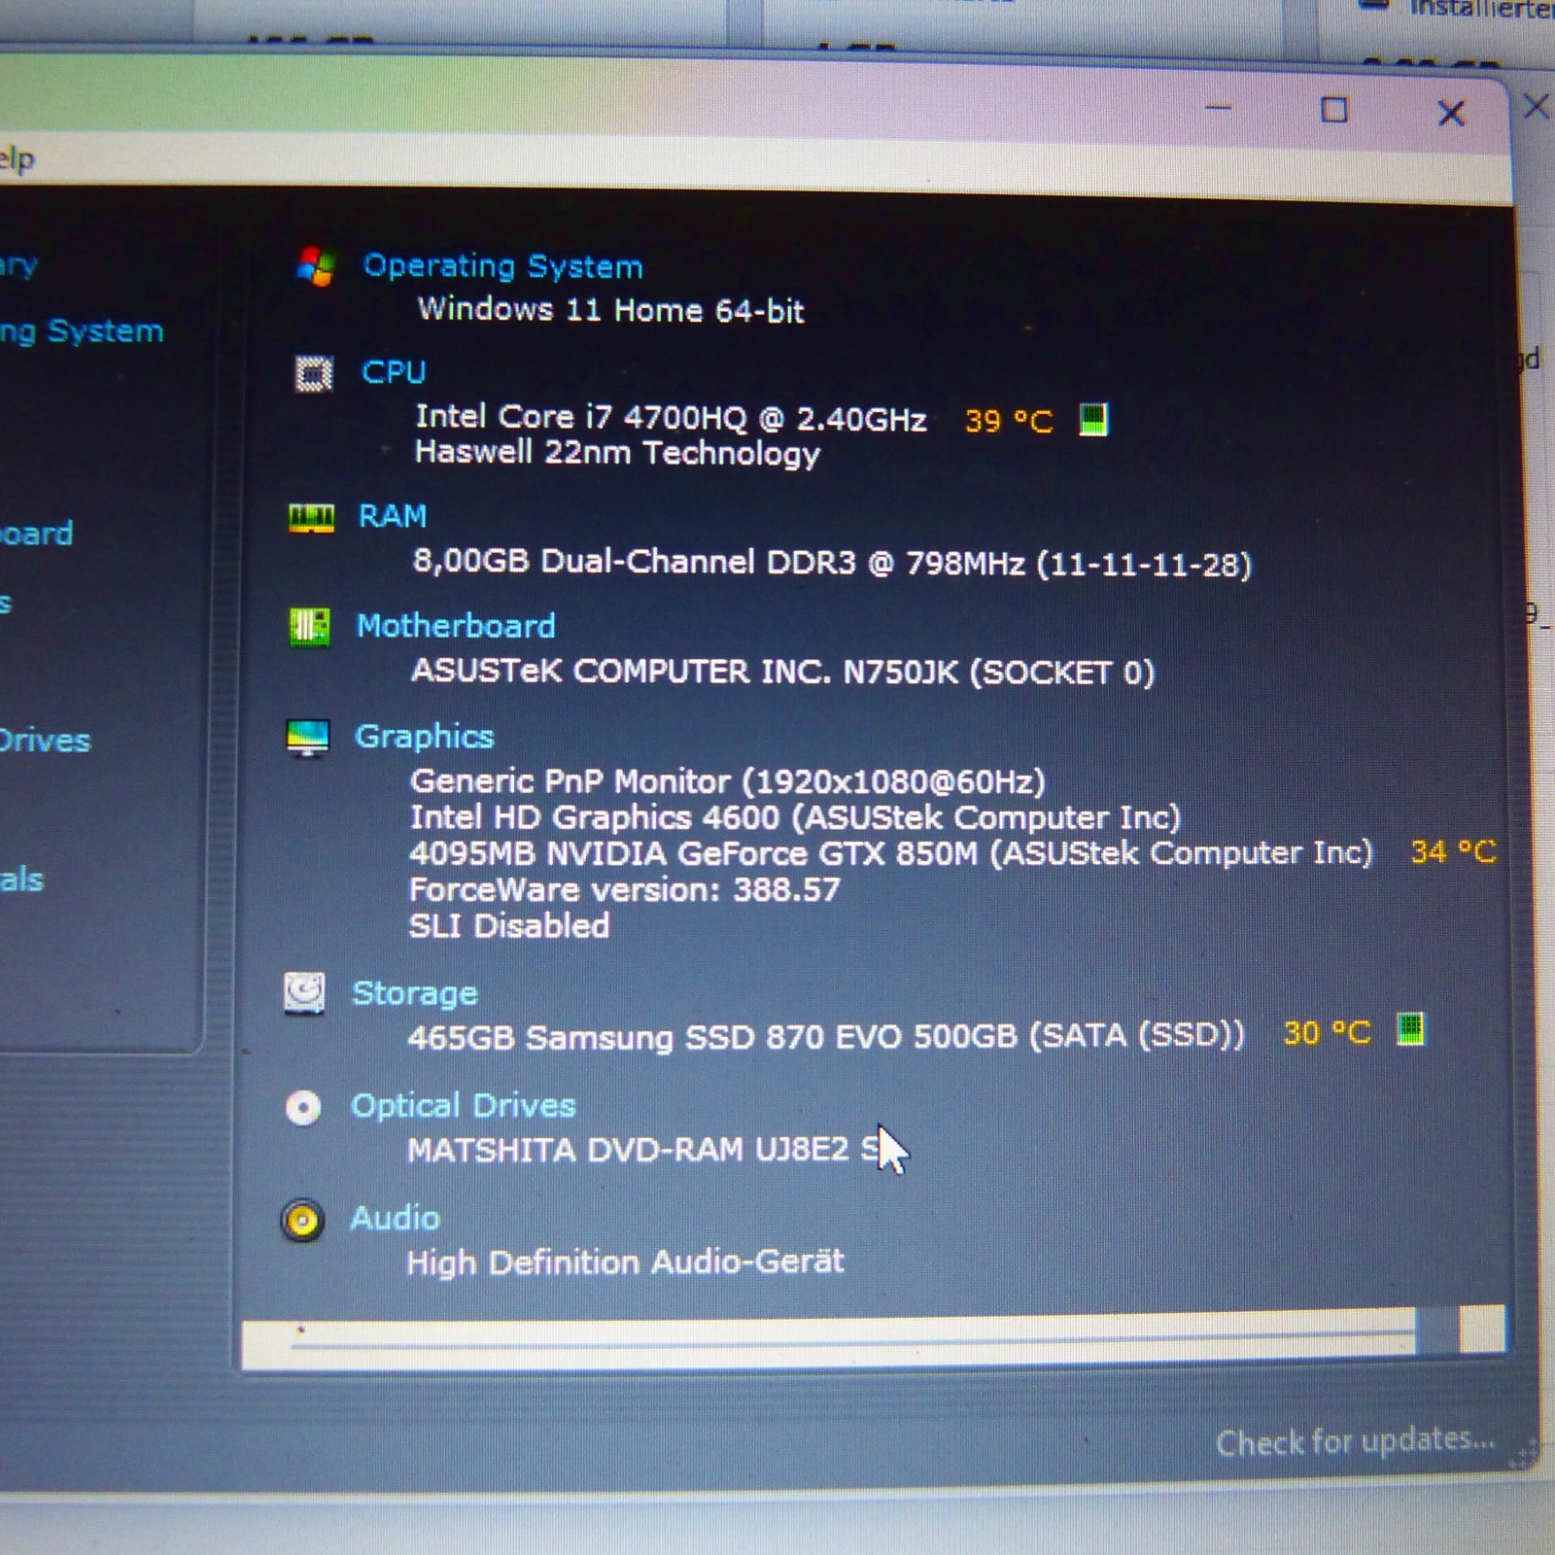The height and width of the screenshot is (1555, 1555).
Task: Click the CPU chip icon
Action: coord(314,373)
